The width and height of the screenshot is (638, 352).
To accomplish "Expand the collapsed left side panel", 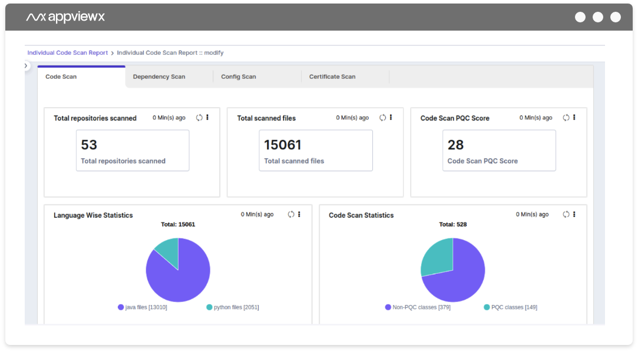I will tap(27, 66).
